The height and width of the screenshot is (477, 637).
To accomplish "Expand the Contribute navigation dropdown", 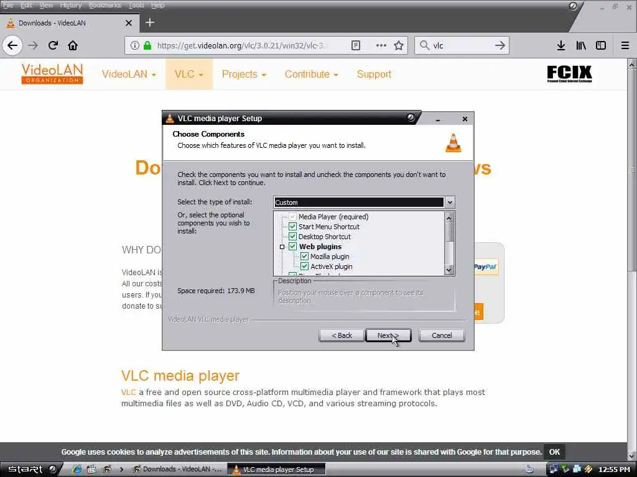I will [312, 75].
